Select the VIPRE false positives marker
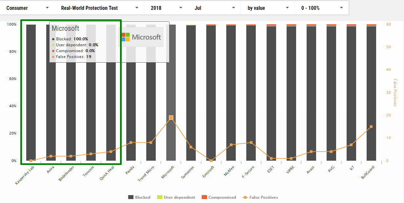The width and height of the screenshot is (404, 203). pyautogui.click(x=291, y=158)
